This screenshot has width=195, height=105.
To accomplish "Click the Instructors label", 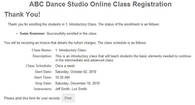I will 43,89.
